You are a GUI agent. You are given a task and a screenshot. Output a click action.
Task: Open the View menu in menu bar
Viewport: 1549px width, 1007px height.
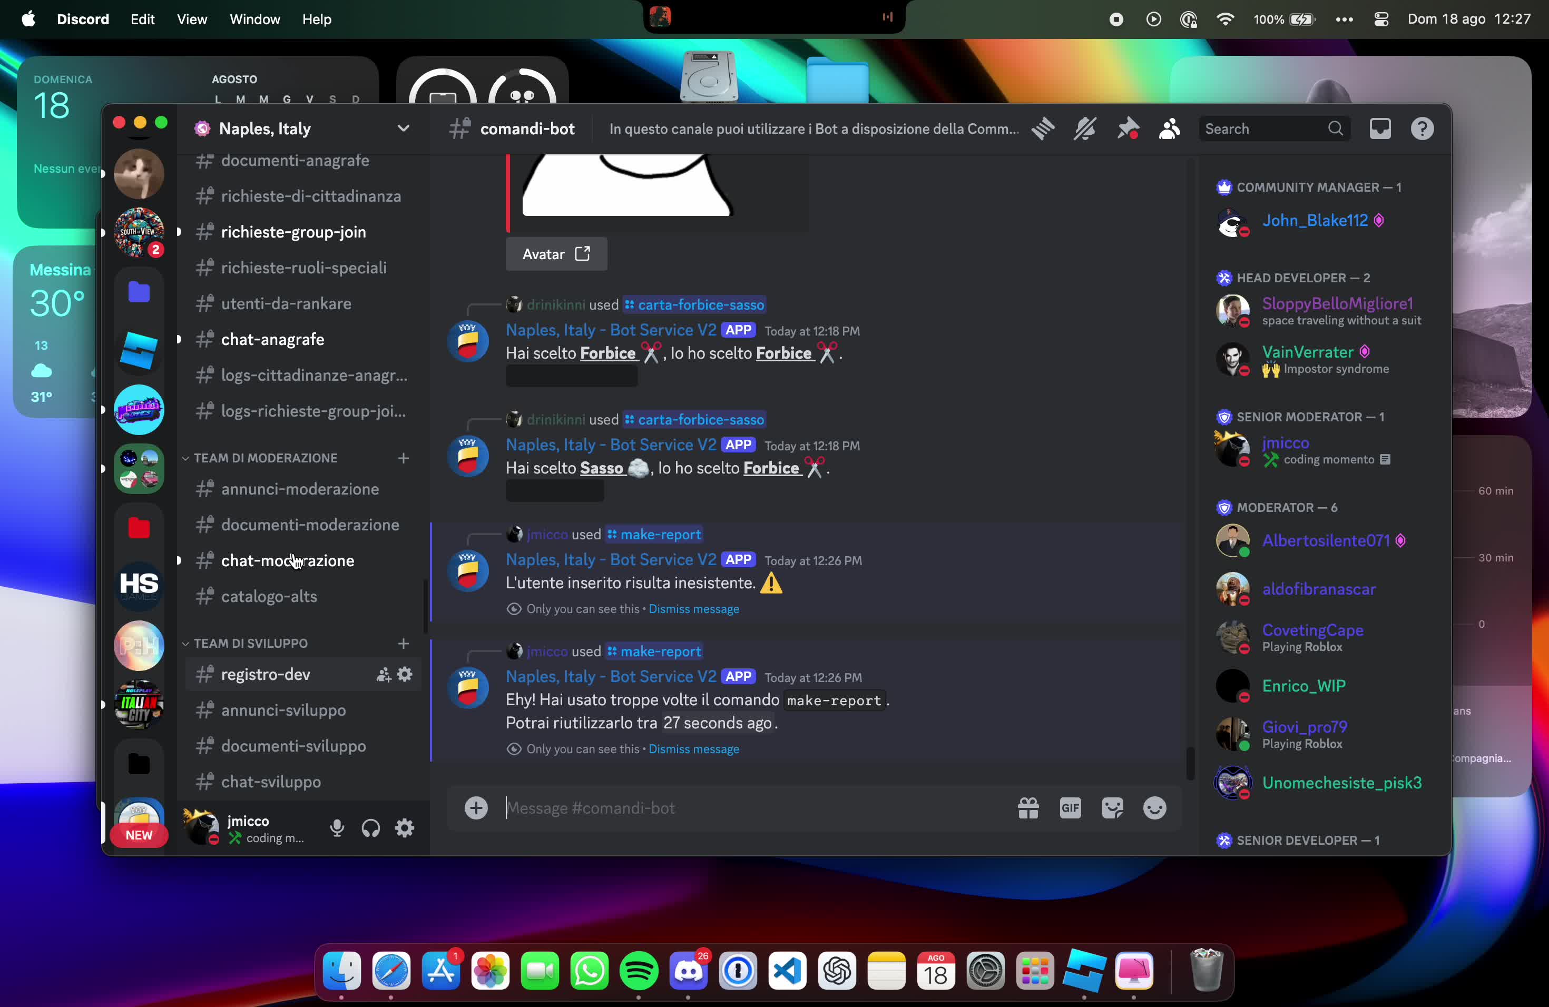pos(191,19)
